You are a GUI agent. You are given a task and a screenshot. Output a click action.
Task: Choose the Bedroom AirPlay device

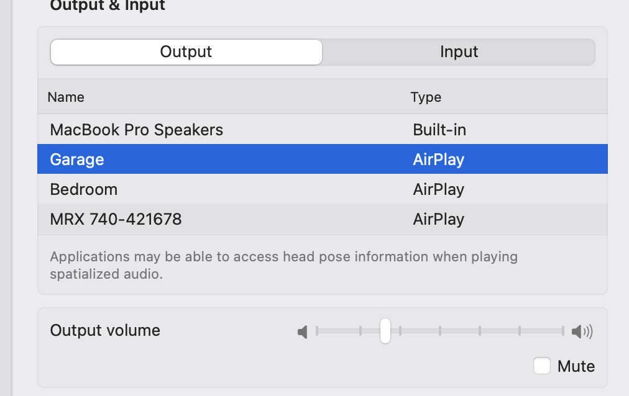point(84,189)
